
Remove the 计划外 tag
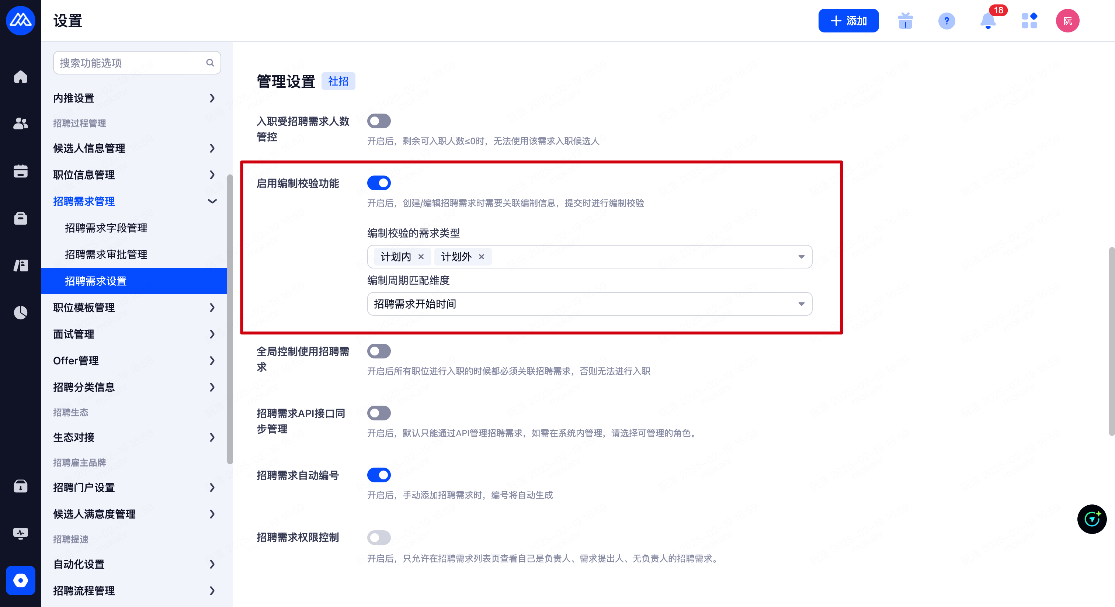(481, 257)
